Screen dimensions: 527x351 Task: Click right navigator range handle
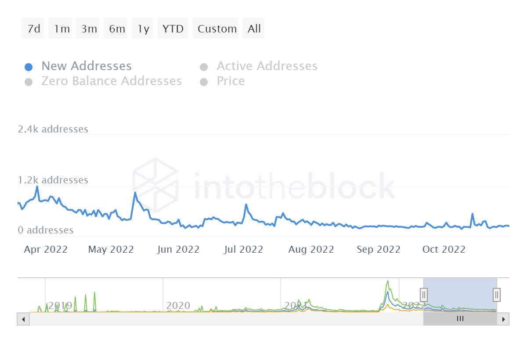pyautogui.click(x=497, y=294)
